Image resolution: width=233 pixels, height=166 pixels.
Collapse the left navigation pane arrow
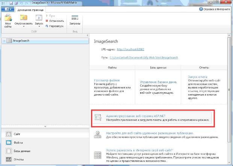[88, 35]
